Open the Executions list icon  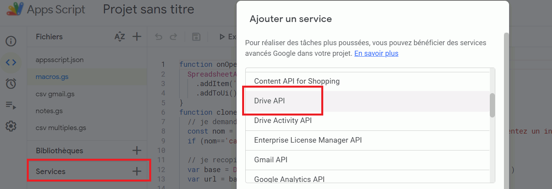[x=11, y=105]
